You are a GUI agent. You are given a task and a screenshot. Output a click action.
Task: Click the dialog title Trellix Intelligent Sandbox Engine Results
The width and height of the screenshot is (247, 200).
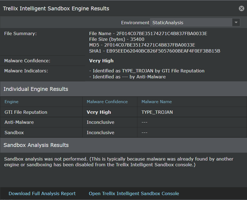click(x=56, y=8)
